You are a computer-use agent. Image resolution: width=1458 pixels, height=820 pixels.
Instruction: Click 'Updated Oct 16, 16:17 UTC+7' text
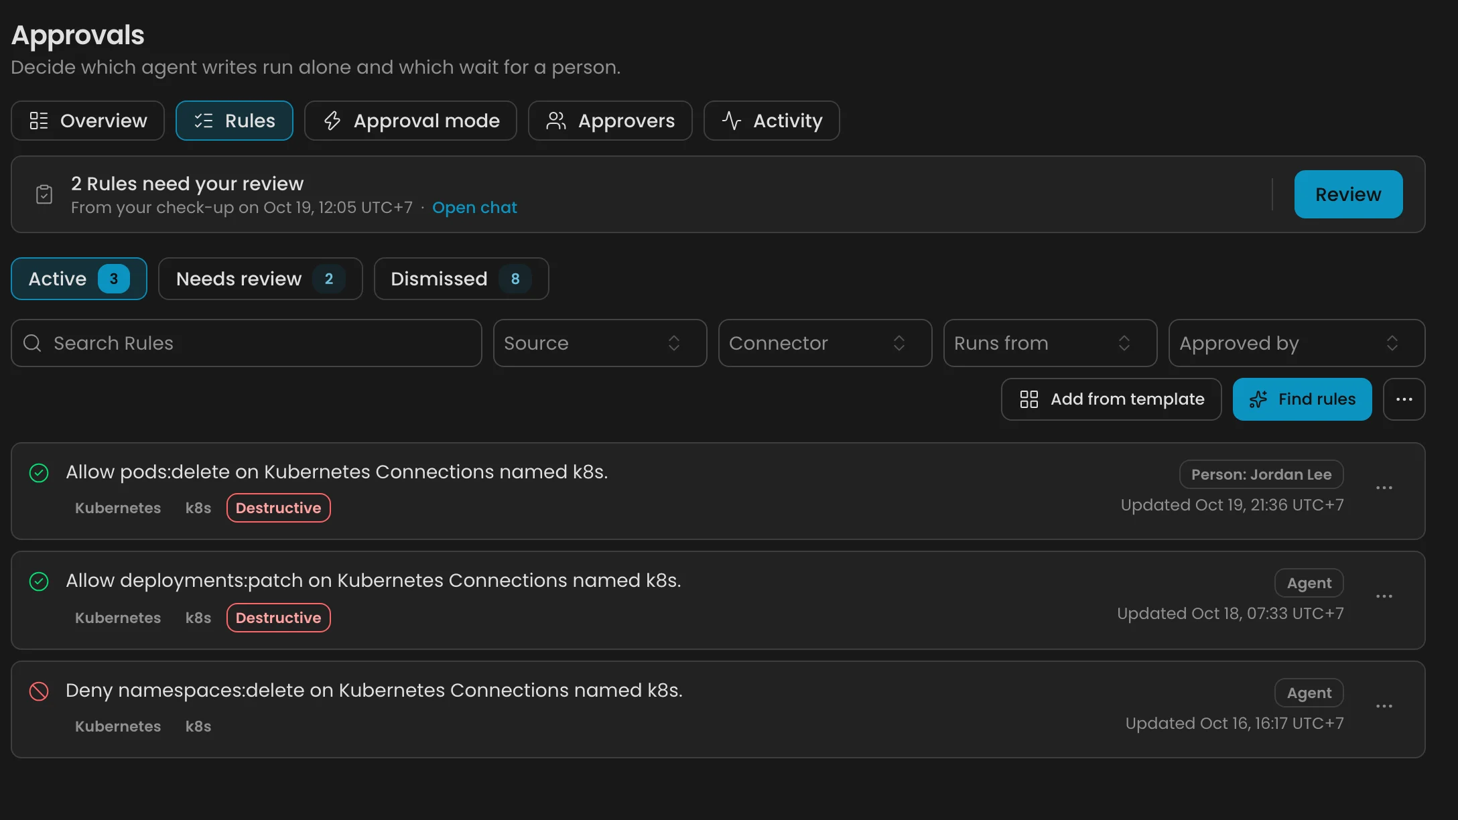coord(1234,724)
